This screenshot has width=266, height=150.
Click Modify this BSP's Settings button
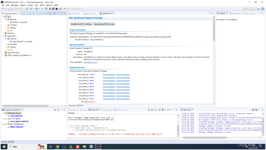[81, 24]
